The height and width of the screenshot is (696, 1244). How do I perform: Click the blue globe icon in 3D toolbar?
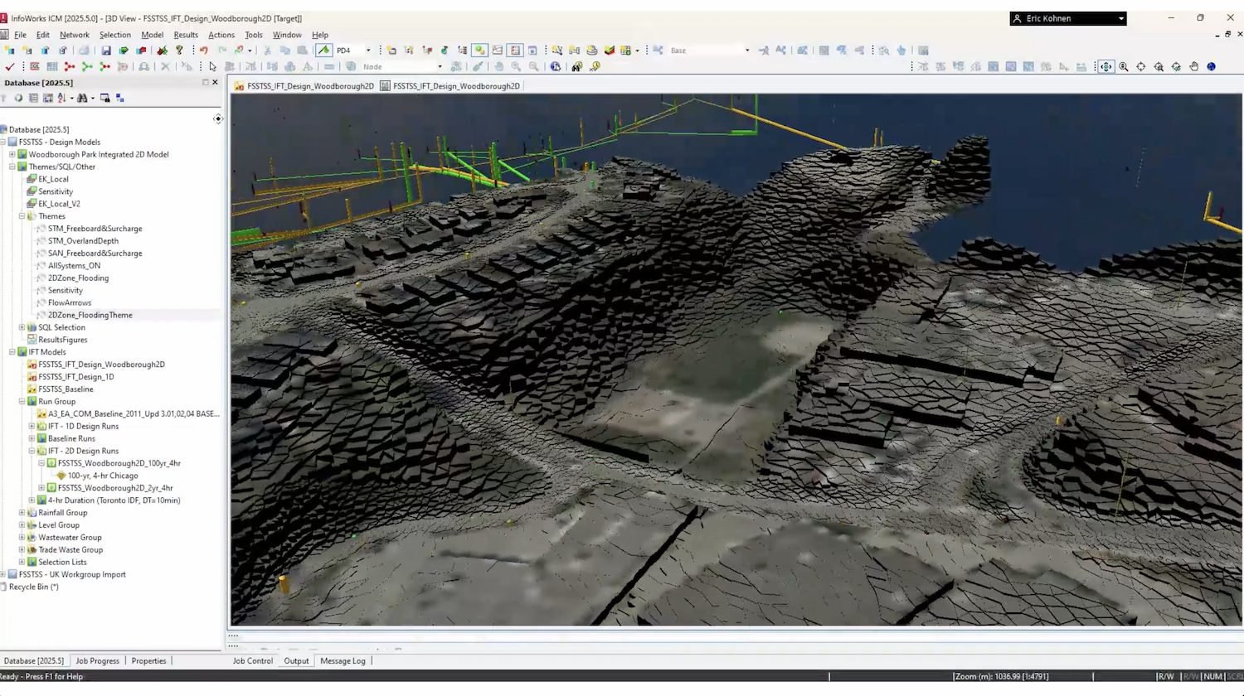(1211, 66)
